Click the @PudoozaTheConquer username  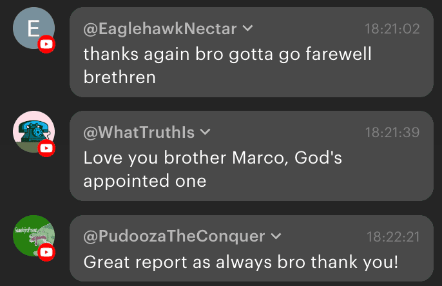coord(174,236)
